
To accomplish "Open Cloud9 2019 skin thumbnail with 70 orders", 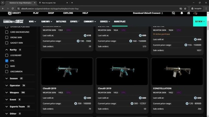I will [67, 72].
